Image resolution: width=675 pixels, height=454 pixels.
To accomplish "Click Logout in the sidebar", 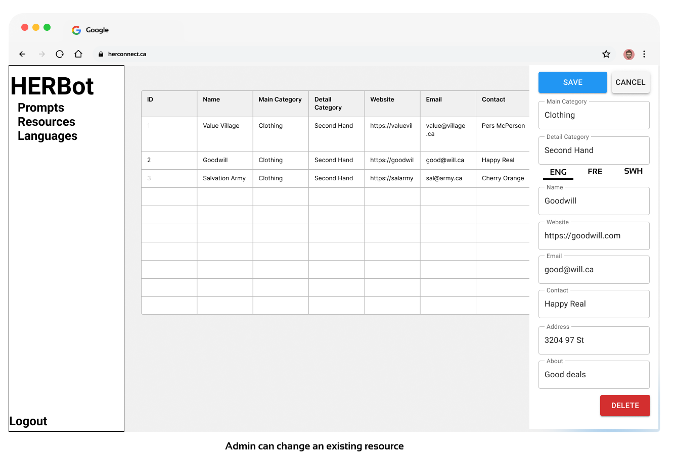I will (28, 421).
